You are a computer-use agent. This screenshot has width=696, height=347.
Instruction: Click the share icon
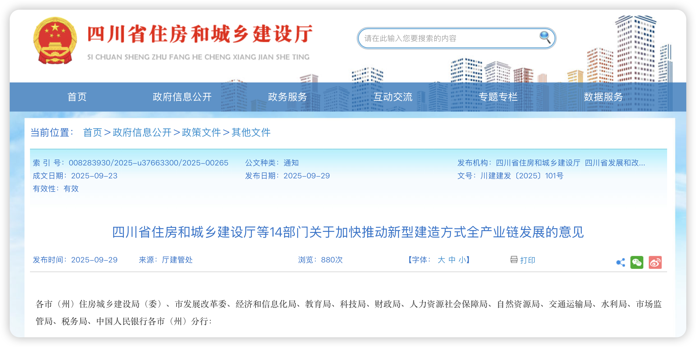[621, 262]
